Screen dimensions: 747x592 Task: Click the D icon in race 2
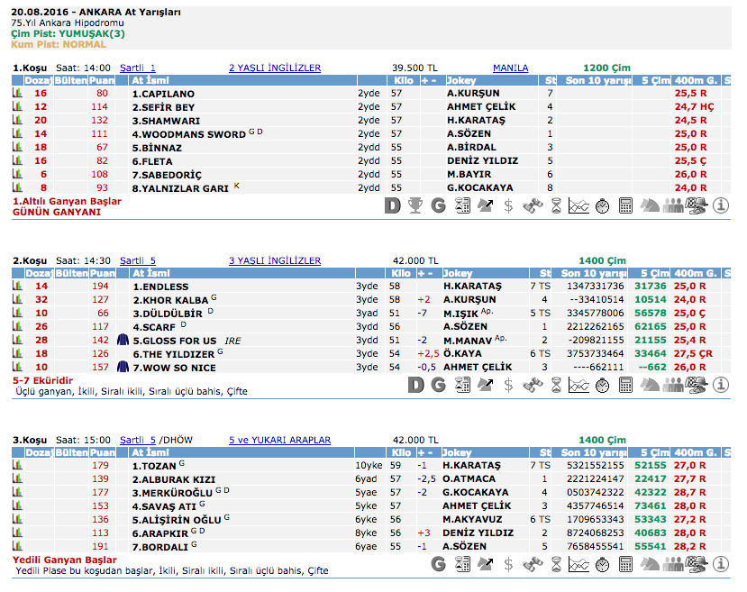click(x=414, y=386)
